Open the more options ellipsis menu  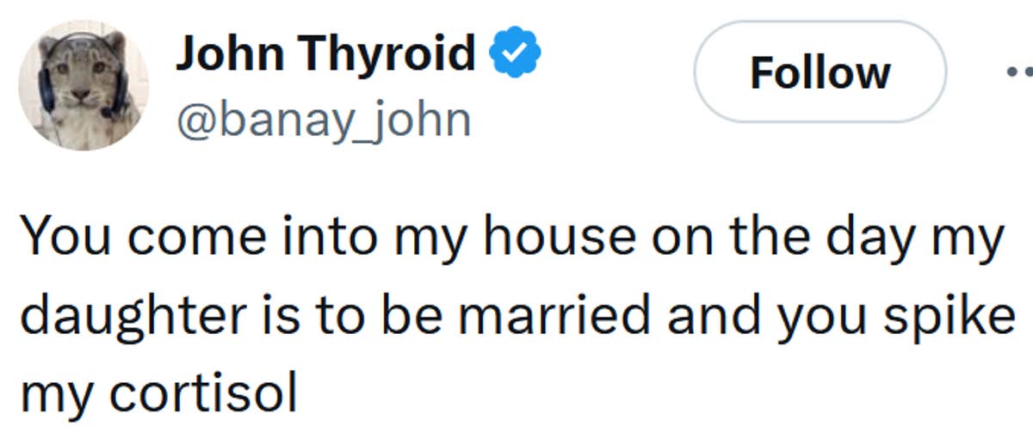tap(1018, 72)
